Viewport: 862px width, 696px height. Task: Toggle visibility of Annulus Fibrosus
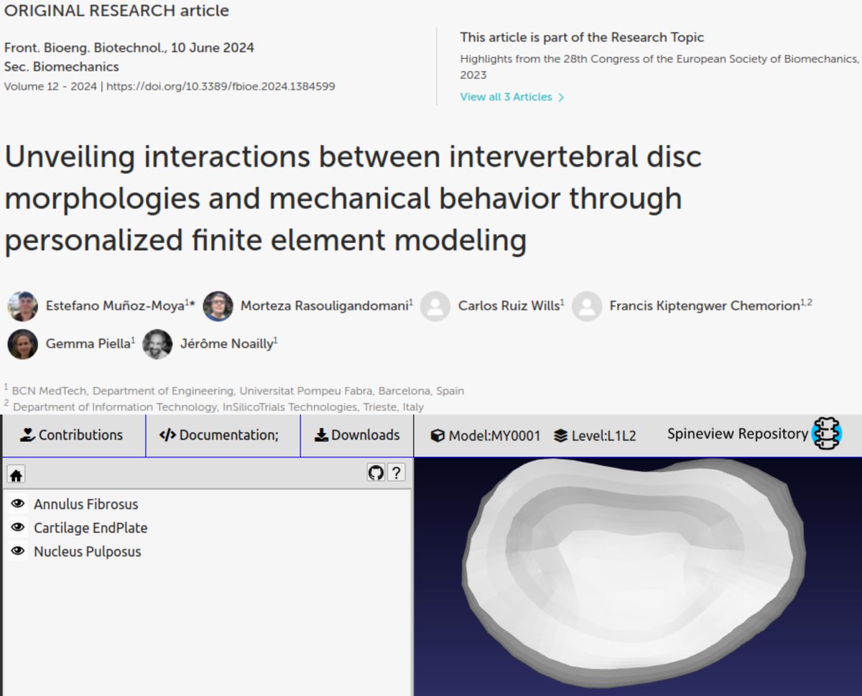coord(18,504)
